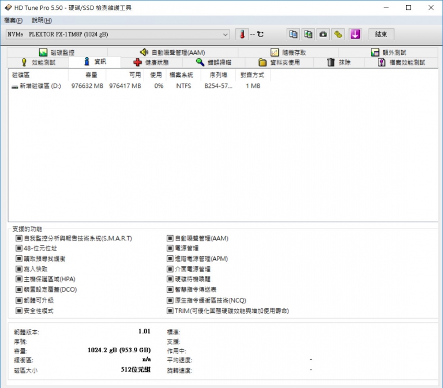This screenshot has width=443, height=388.
Task: Click the 可用 column header
Action: (x=125, y=75)
